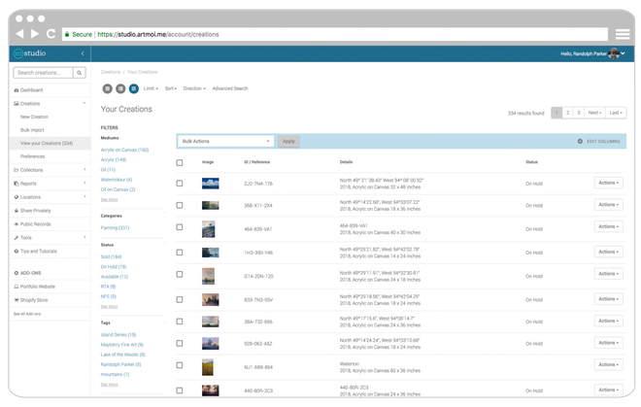Tick the select-all checkbox in the table header
This screenshot has width=641, height=407.
tap(180, 162)
